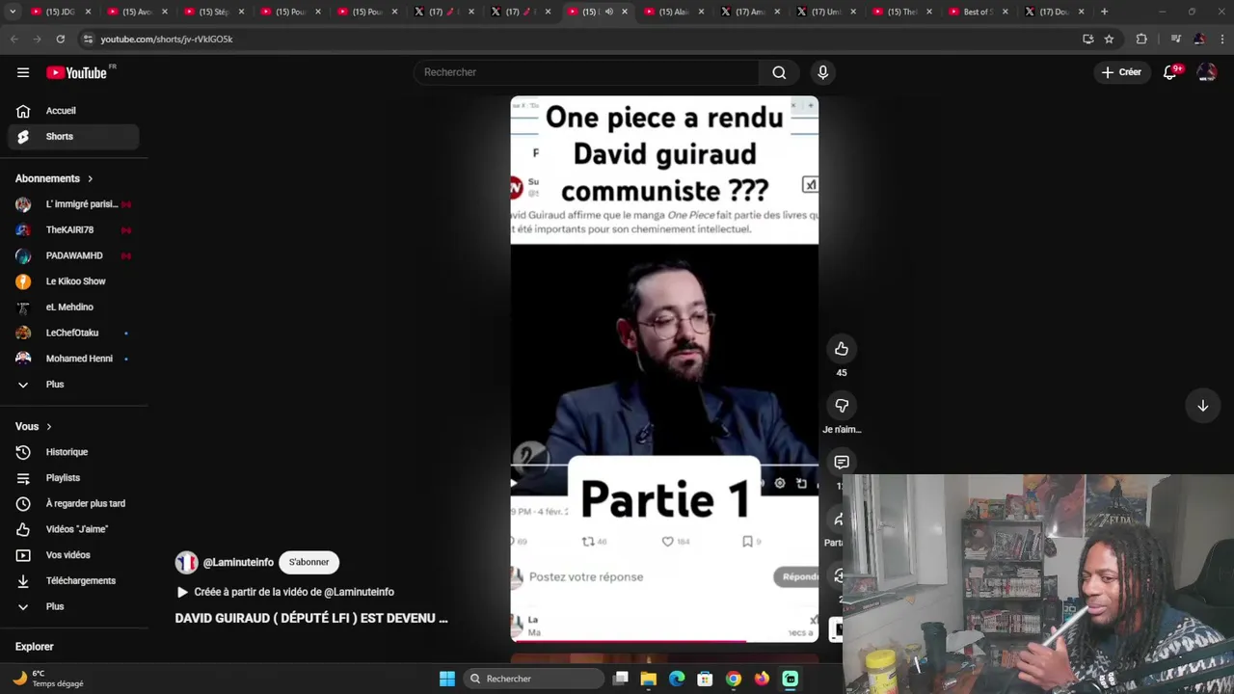
Task: Open Windows Start menu
Action: pos(447,679)
